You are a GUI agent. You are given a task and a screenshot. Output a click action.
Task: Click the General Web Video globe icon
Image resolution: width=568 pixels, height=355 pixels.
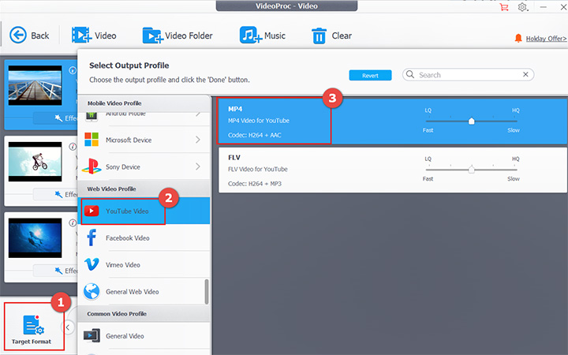pyautogui.click(x=92, y=291)
